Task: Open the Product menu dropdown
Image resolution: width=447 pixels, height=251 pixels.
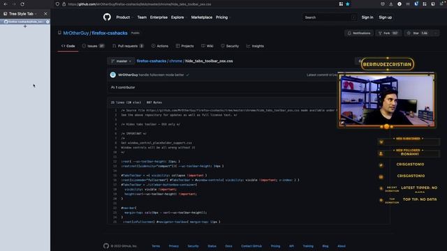Action: click(124, 17)
